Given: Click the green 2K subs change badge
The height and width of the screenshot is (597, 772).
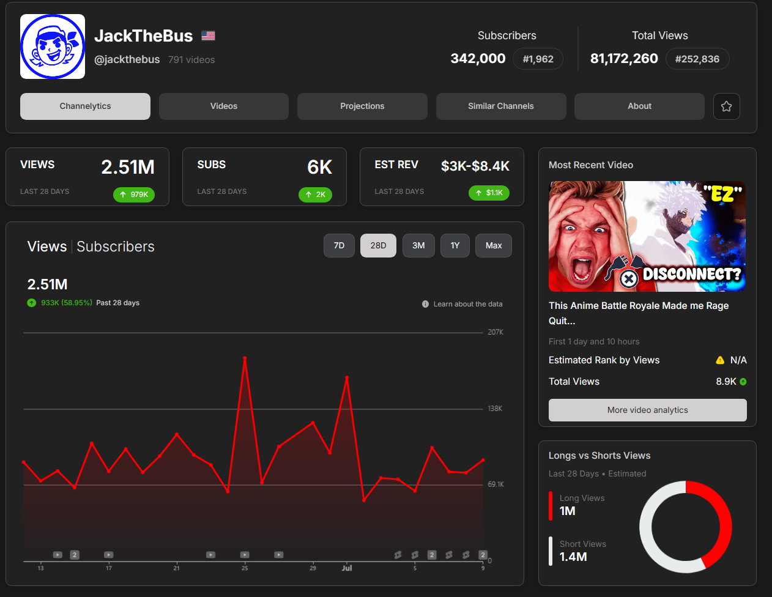Looking at the screenshot, I should coord(316,195).
